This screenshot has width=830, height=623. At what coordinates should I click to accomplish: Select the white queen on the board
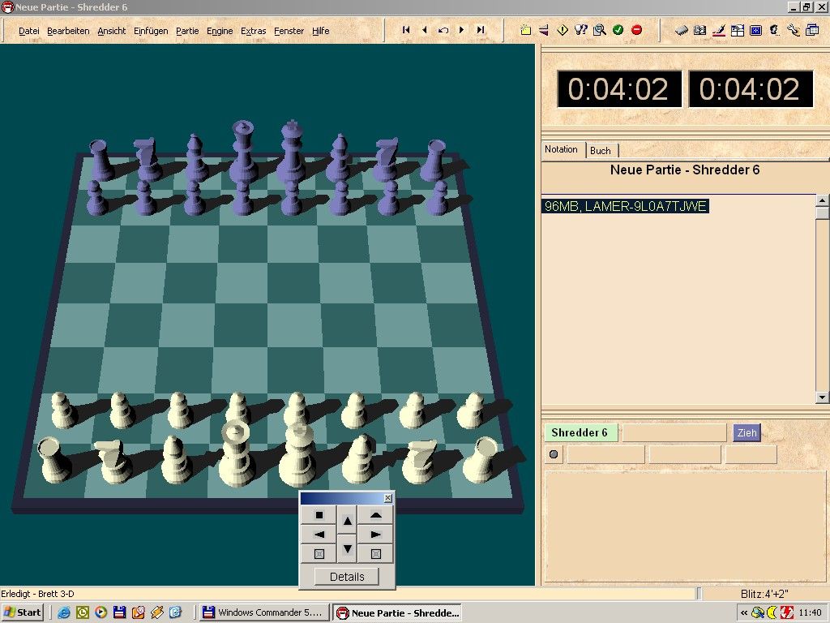236,454
